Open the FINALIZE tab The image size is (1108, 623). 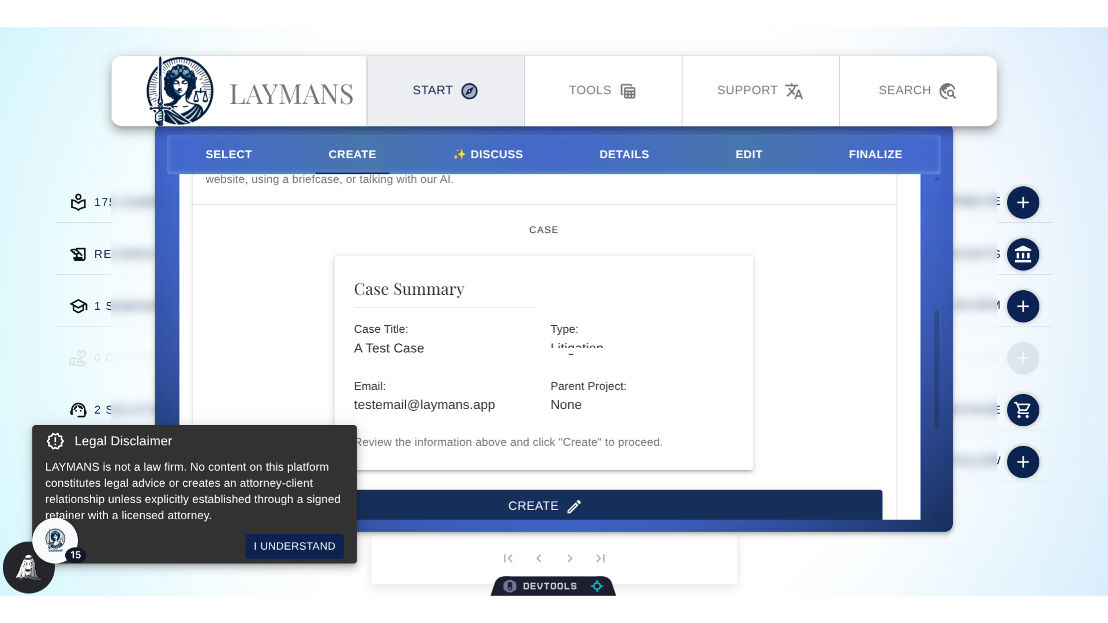pyautogui.click(x=875, y=154)
